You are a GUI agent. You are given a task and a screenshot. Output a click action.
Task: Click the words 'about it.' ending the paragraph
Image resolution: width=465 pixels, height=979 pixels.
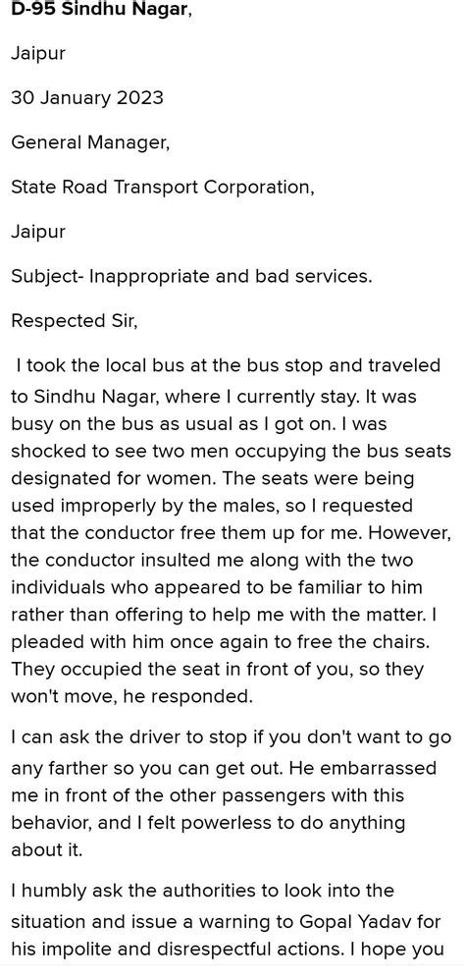coord(46,850)
